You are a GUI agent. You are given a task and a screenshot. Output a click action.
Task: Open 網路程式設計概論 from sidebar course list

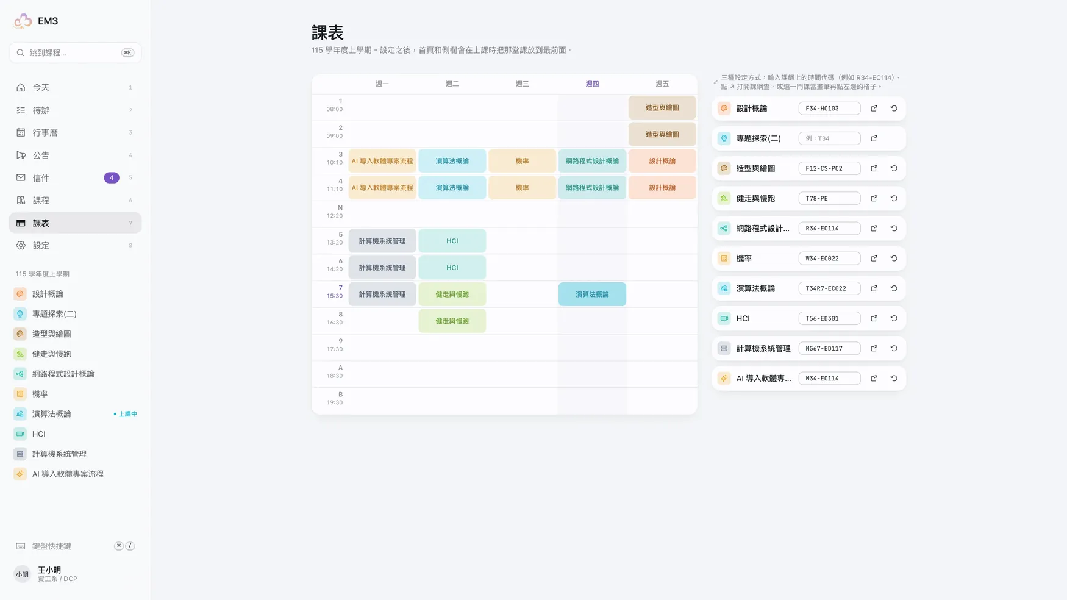pos(75,374)
